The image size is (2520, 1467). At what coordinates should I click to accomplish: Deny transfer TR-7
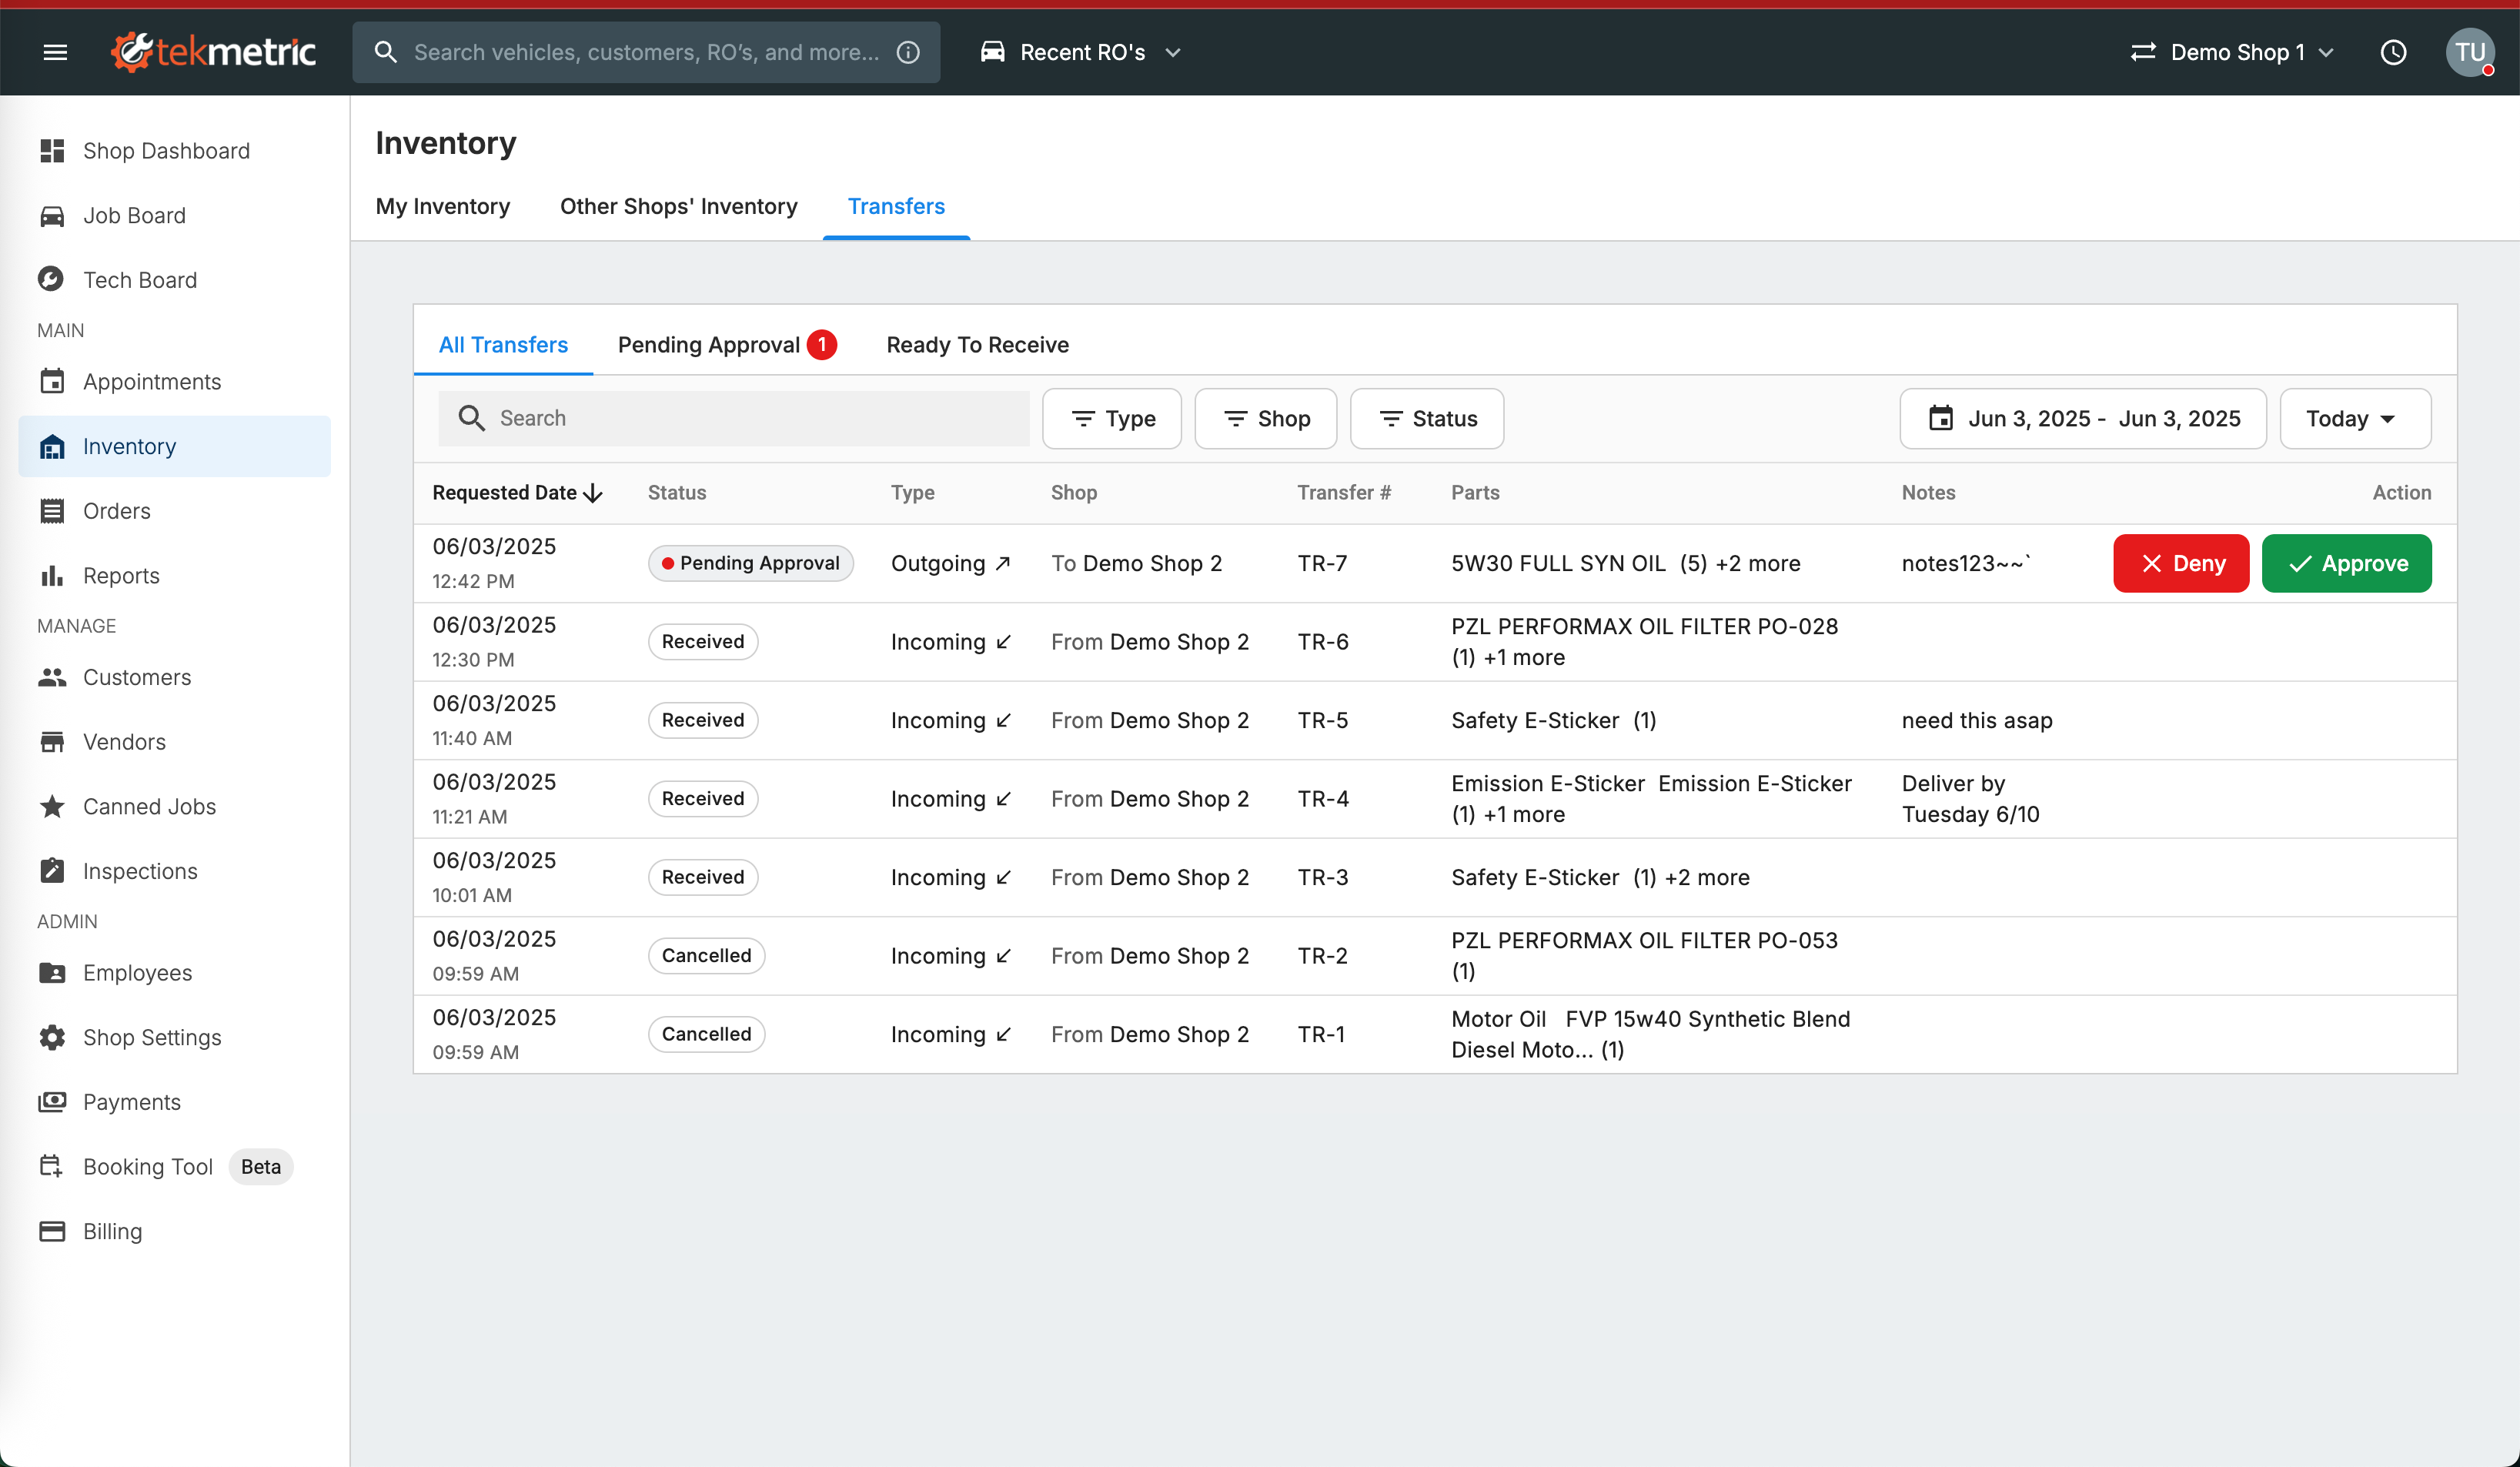[2181, 563]
